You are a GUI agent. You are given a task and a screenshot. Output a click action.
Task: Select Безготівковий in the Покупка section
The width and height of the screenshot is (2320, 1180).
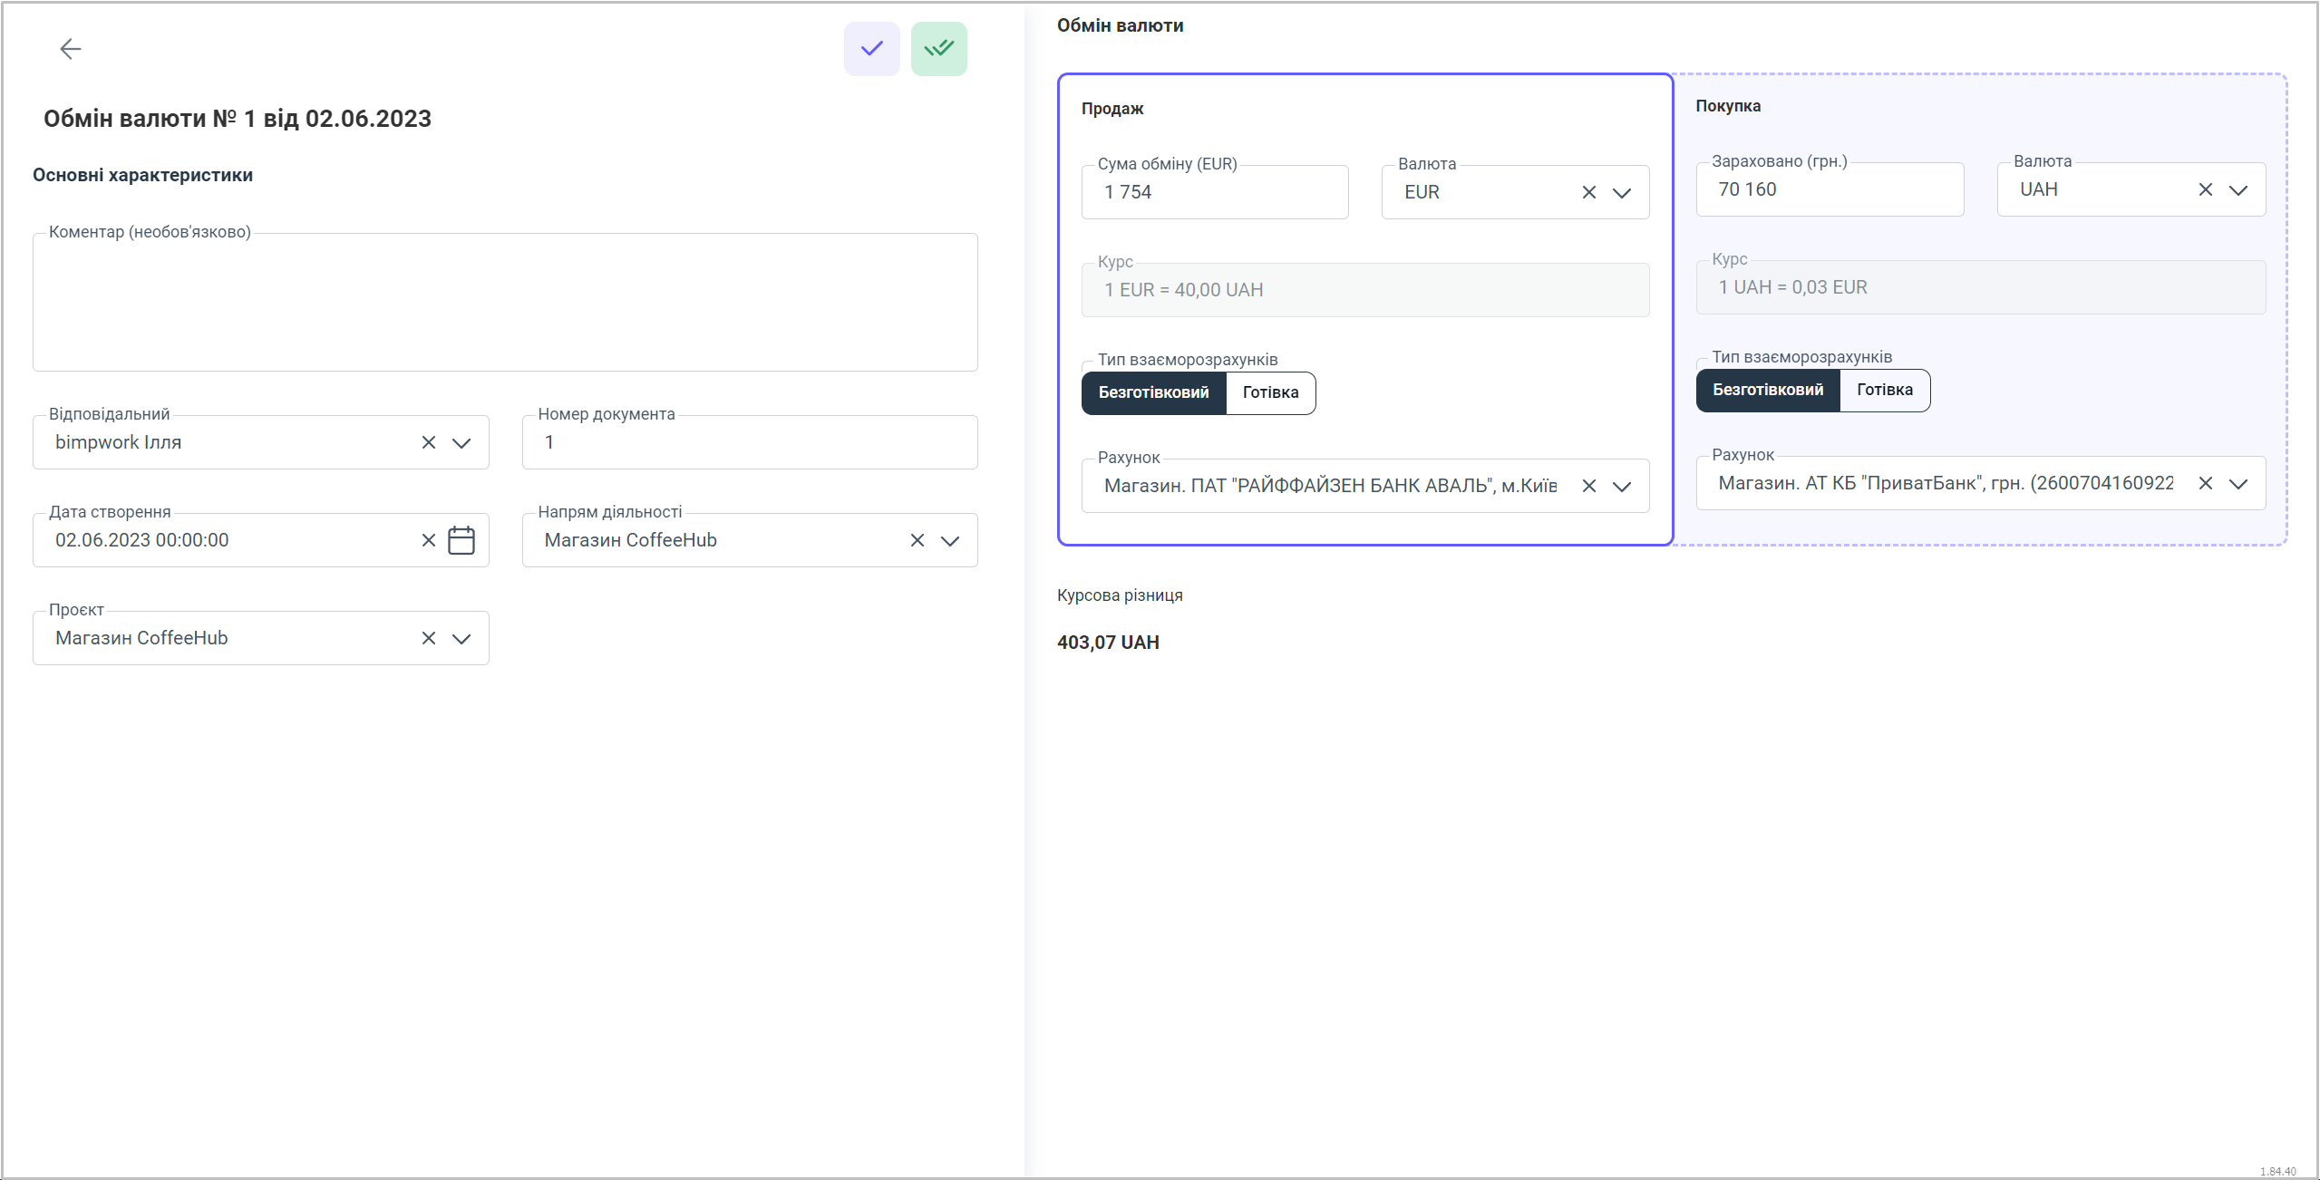(x=1767, y=391)
